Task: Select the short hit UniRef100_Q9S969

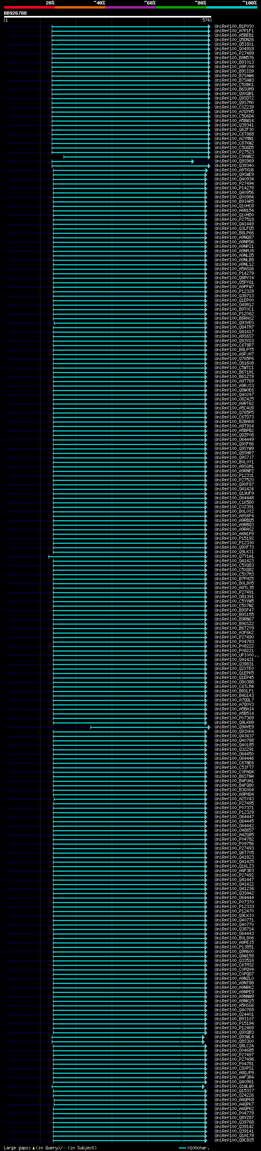Action: pos(234,161)
